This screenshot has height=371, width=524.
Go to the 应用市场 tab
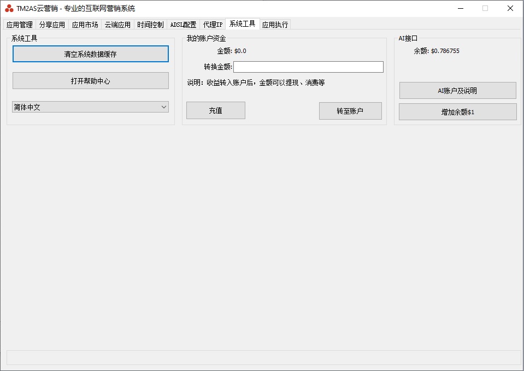point(85,25)
